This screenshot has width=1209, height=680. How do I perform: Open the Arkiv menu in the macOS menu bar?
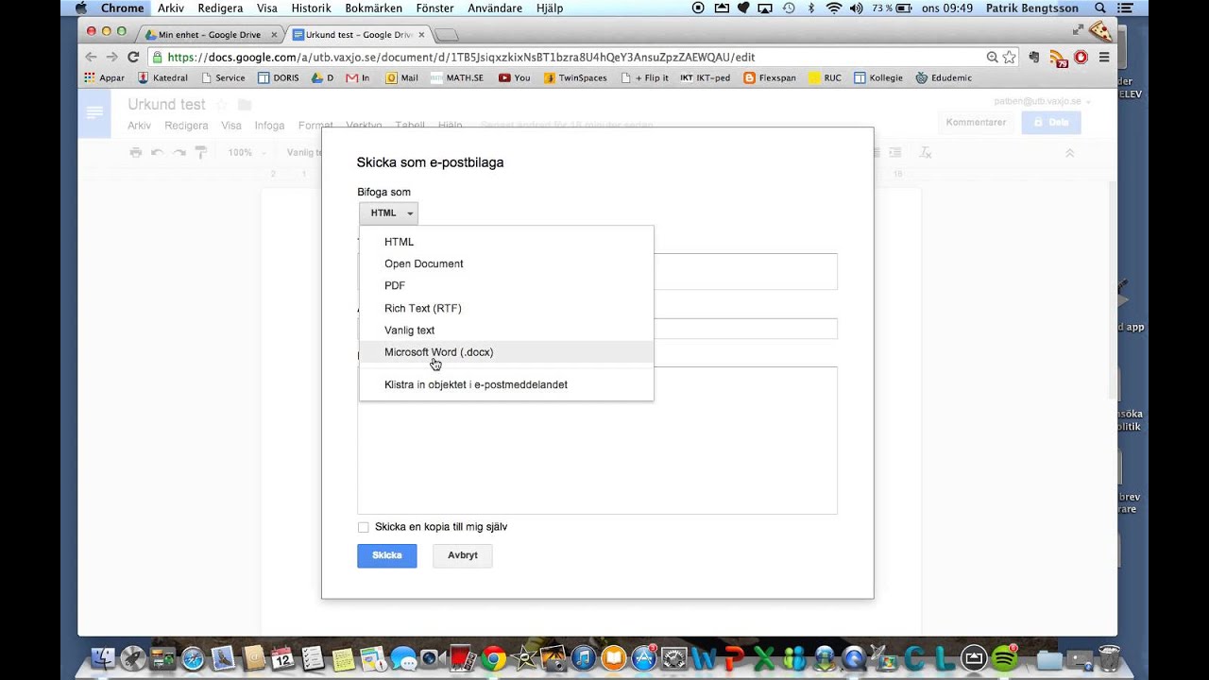[x=171, y=8]
